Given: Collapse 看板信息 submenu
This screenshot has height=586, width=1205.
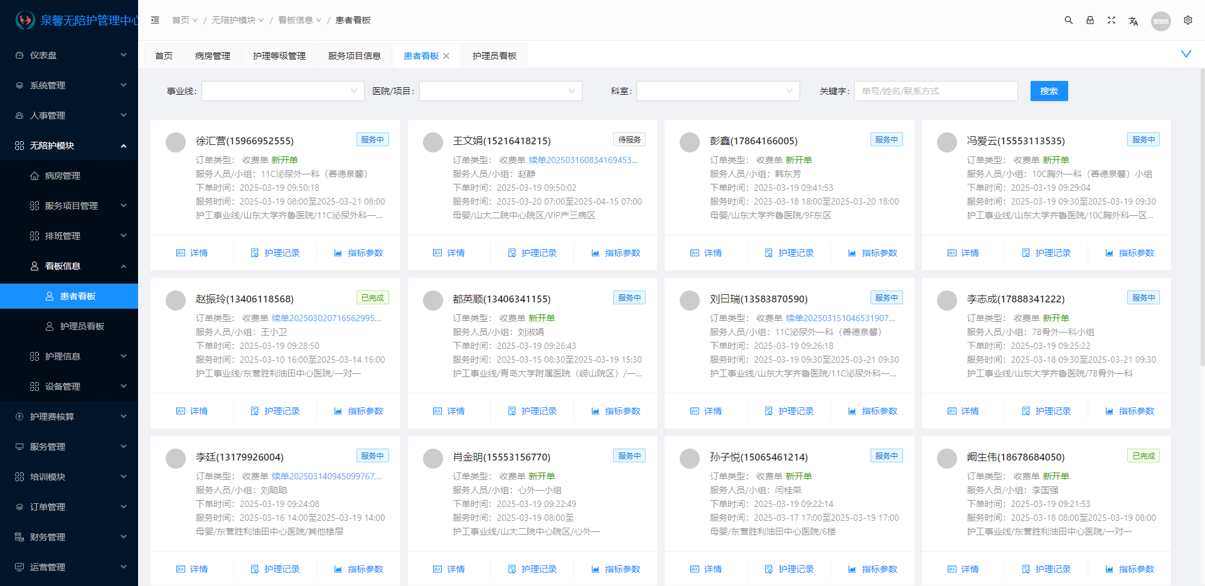Looking at the screenshot, I should click(x=69, y=266).
